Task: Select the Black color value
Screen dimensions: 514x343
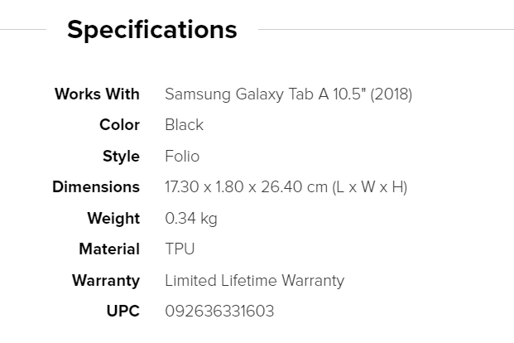Action: click(184, 125)
